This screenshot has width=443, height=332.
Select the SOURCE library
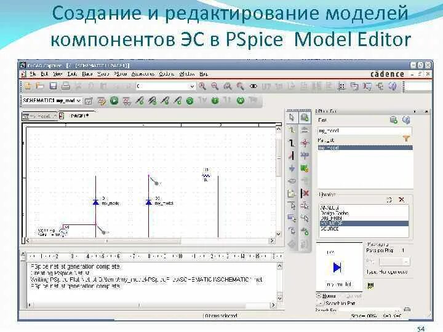click(364, 229)
